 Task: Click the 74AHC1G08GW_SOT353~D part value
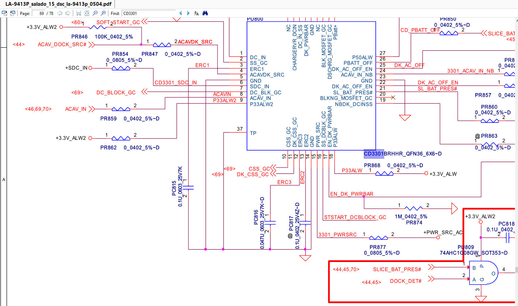[474, 253]
